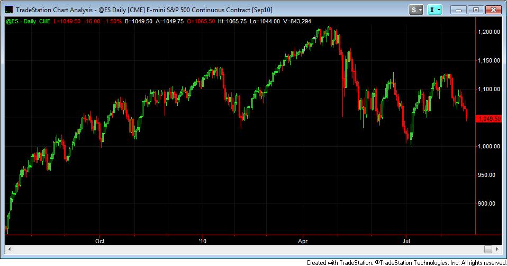Click the red 1,049.50 current price marker

489,119
